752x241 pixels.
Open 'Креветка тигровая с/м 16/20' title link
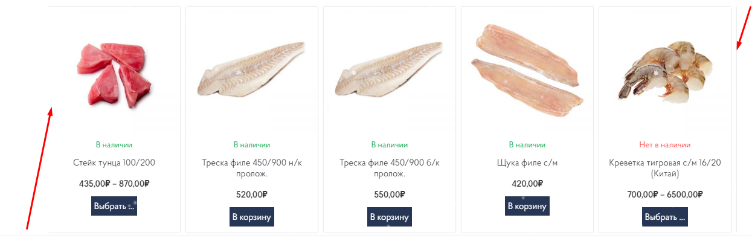coord(665,169)
